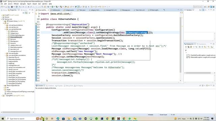Select hibernate.cfg.xml in the explorer

pyautogui.click(x=13, y=57)
